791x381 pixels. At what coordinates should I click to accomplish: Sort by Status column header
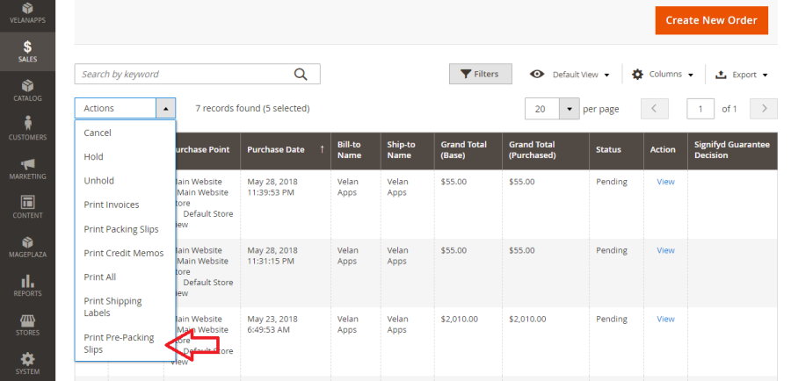616,149
